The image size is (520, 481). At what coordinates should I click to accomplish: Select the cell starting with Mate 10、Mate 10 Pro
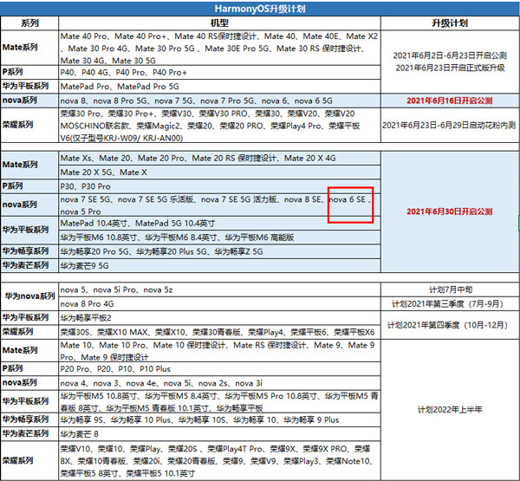219,351
